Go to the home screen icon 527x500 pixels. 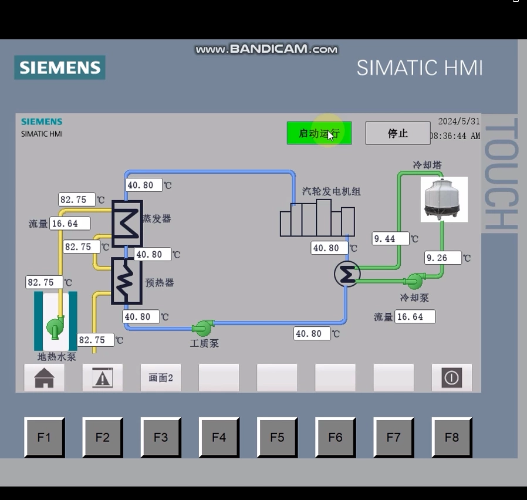[x=45, y=378]
